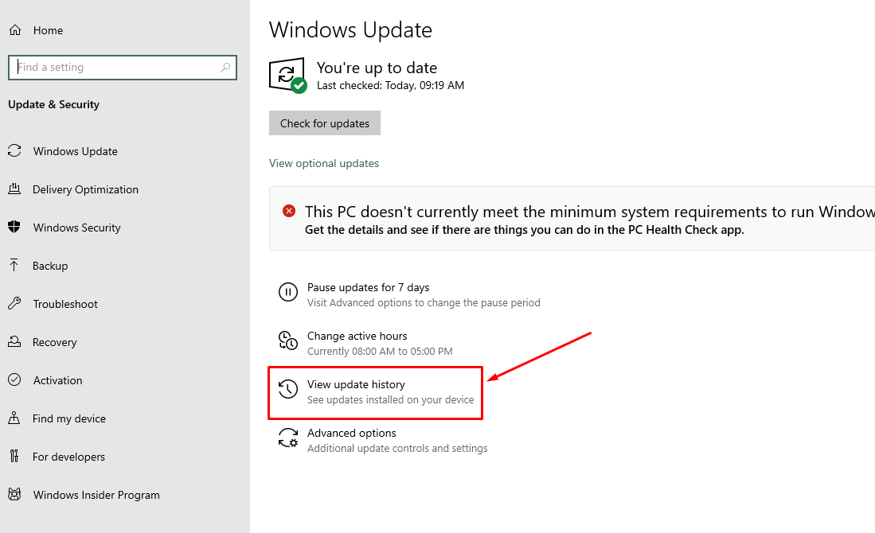
Task: Click the Windows Update page title
Action: 350,30
